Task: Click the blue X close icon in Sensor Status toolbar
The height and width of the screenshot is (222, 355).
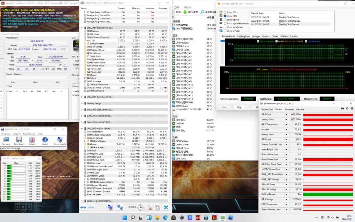Action: tap(166, 207)
